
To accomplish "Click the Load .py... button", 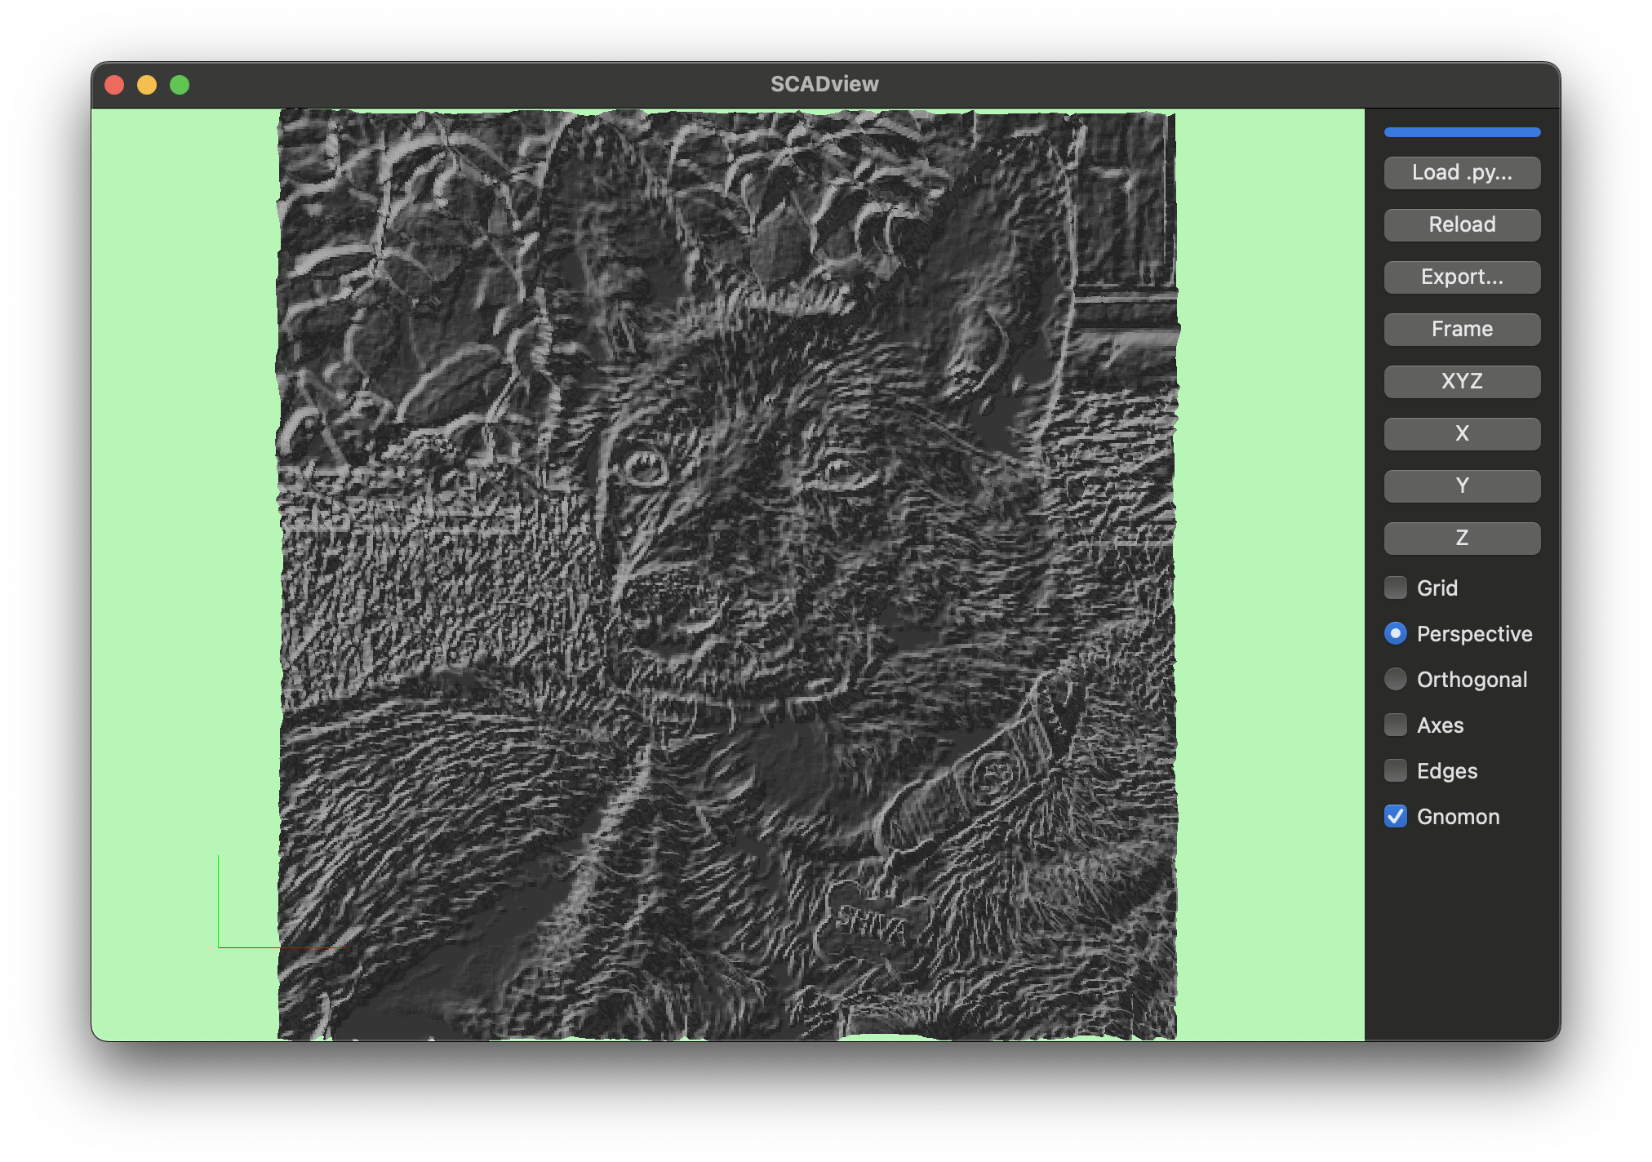I will click(x=1461, y=172).
